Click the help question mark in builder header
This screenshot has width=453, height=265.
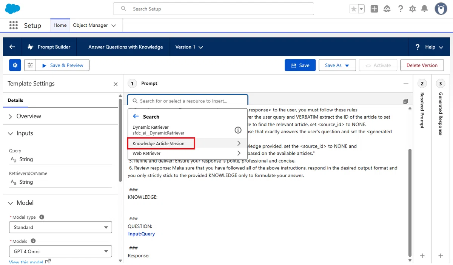click(x=418, y=47)
